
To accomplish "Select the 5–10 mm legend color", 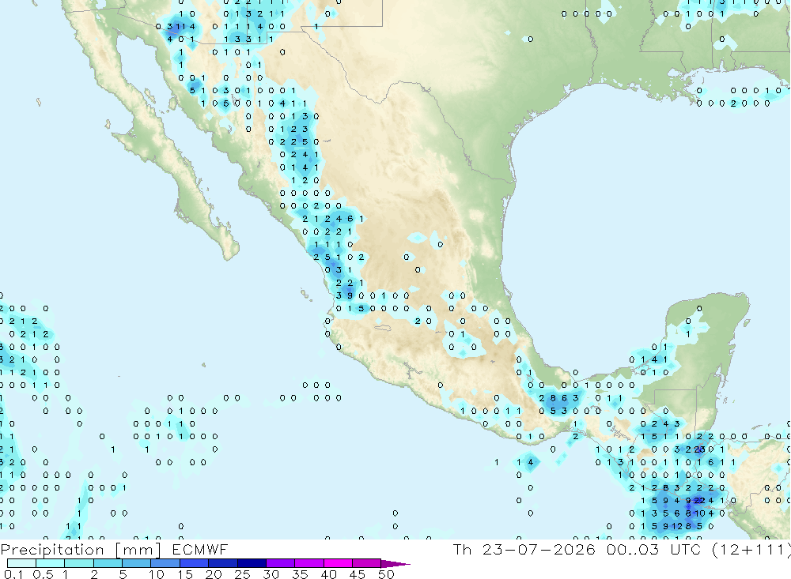I will point(137,563).
